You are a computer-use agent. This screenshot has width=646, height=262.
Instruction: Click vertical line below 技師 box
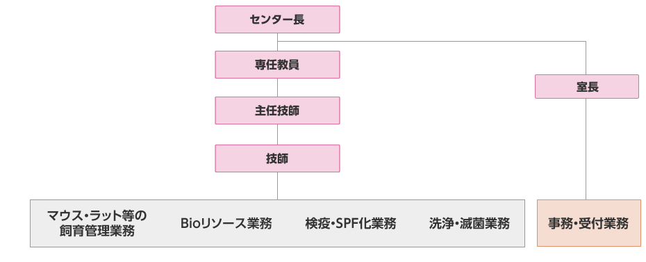click(x=277, y=186)
